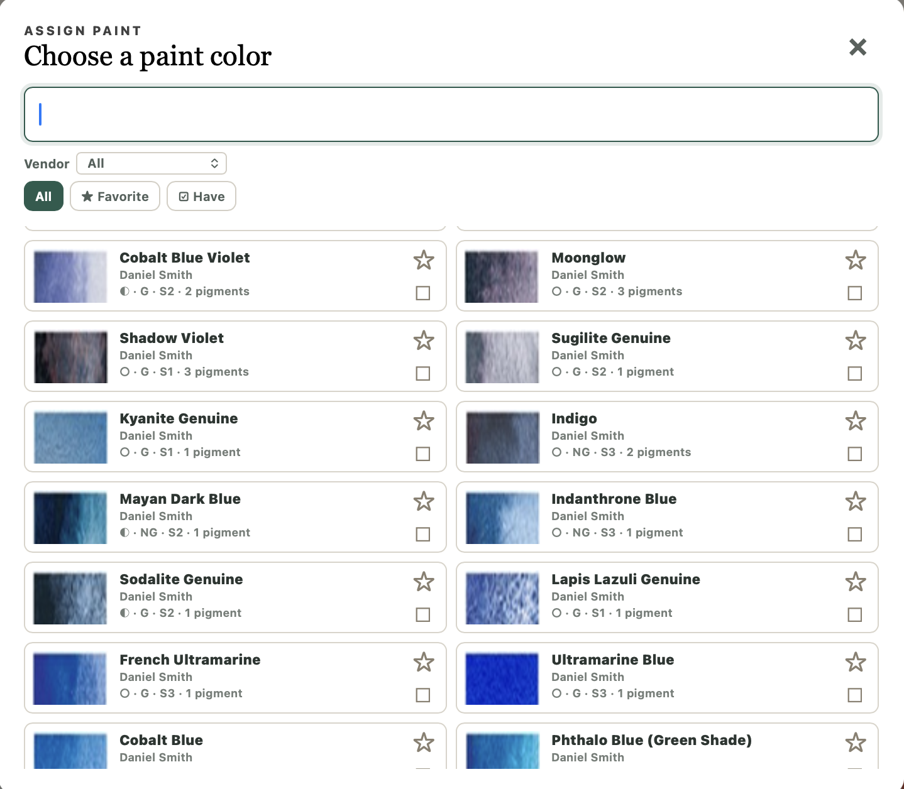This screenshot has width=904, height=789.
Task: Click the Cobalt Blue Violet paint name
Action: [185, 258]
